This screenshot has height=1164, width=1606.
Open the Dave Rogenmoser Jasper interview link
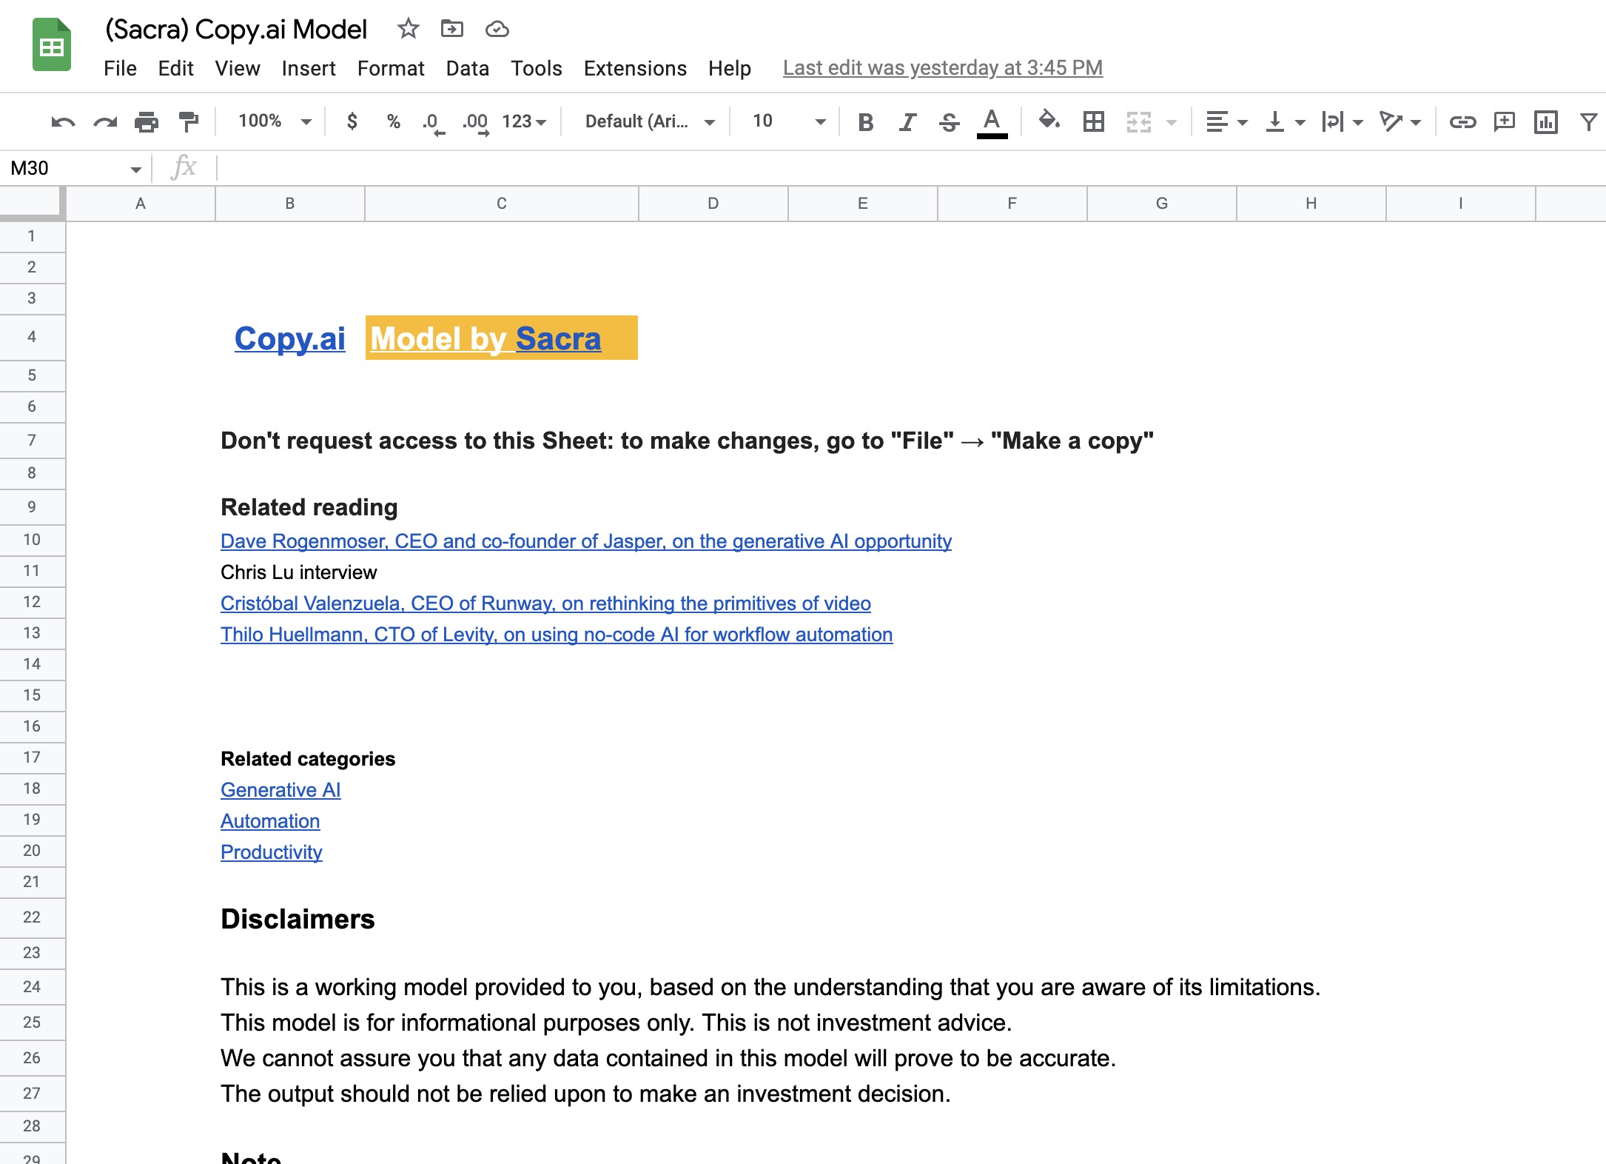[x=586, y=541]
